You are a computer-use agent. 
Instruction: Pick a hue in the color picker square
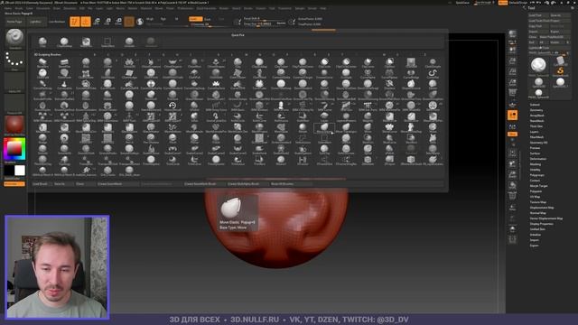coord(14,148)
